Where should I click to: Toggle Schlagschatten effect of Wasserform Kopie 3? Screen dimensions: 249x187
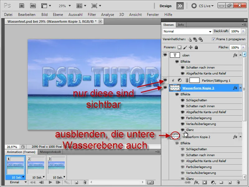tap(183, 100)
